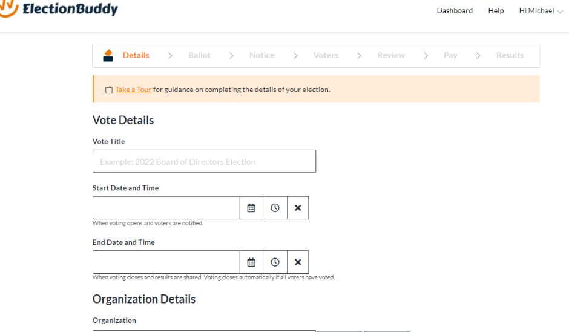Switch to the Ballot step
The height and width of the screenshot is (332, 569).
click(x=199, y=55)
